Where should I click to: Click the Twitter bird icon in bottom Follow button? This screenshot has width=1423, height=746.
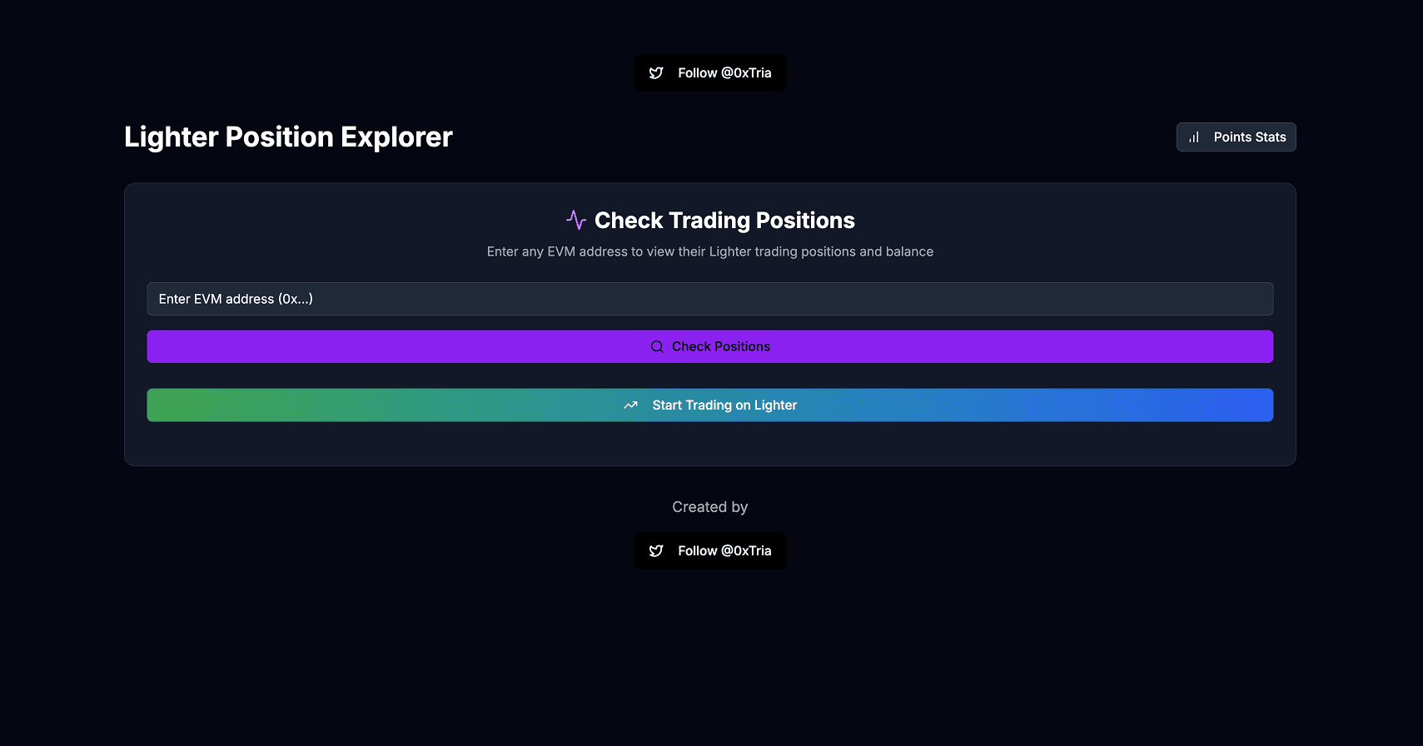(x=656, y=551)
